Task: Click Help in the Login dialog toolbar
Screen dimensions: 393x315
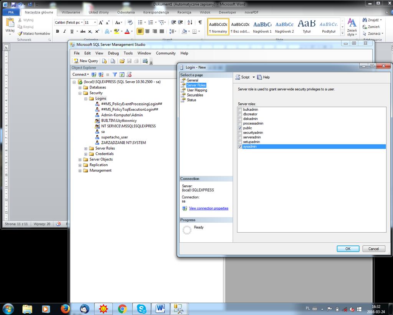Action: click(x=264, y=77)
